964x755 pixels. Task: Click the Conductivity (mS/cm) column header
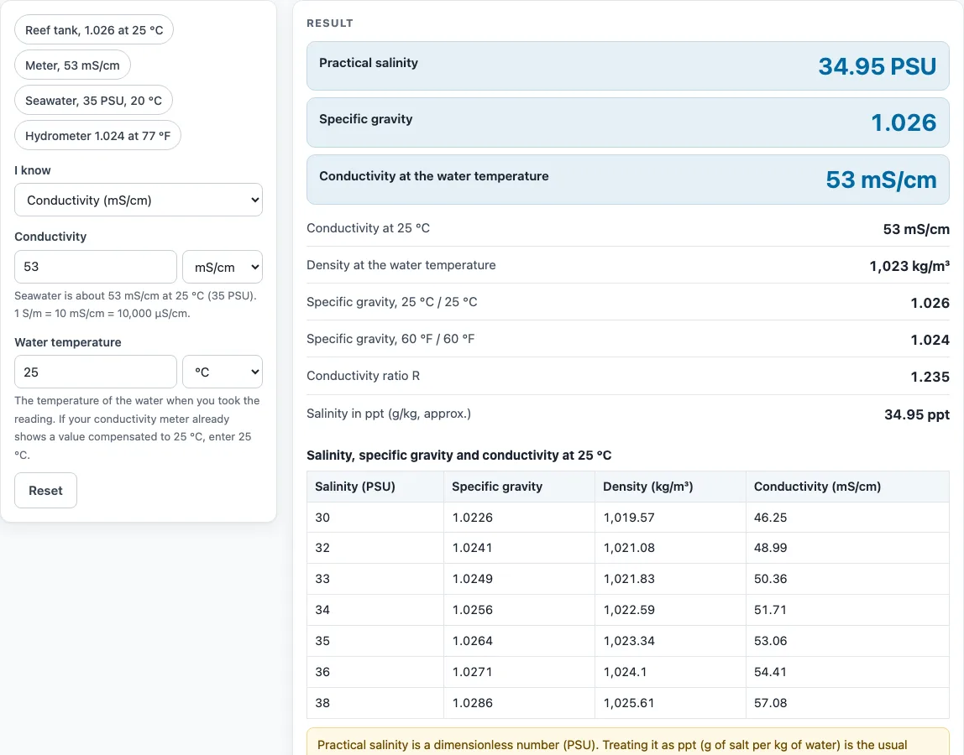click(847, 487)
